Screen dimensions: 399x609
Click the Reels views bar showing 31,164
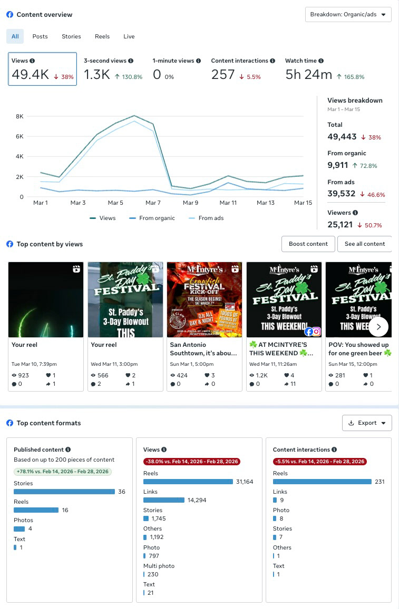(188, 482)
